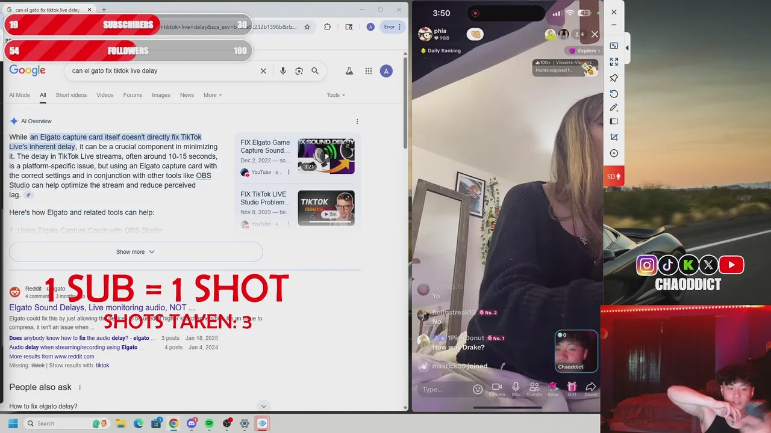Open File Explorer from the taskbar
771x433 pixels.
point(120,423)
